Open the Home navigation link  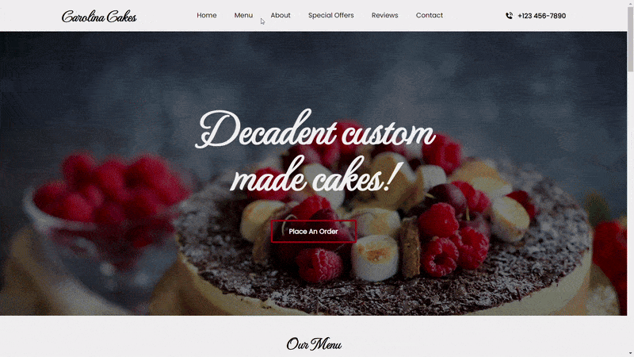pyautogui.click(x=207, y=15)
